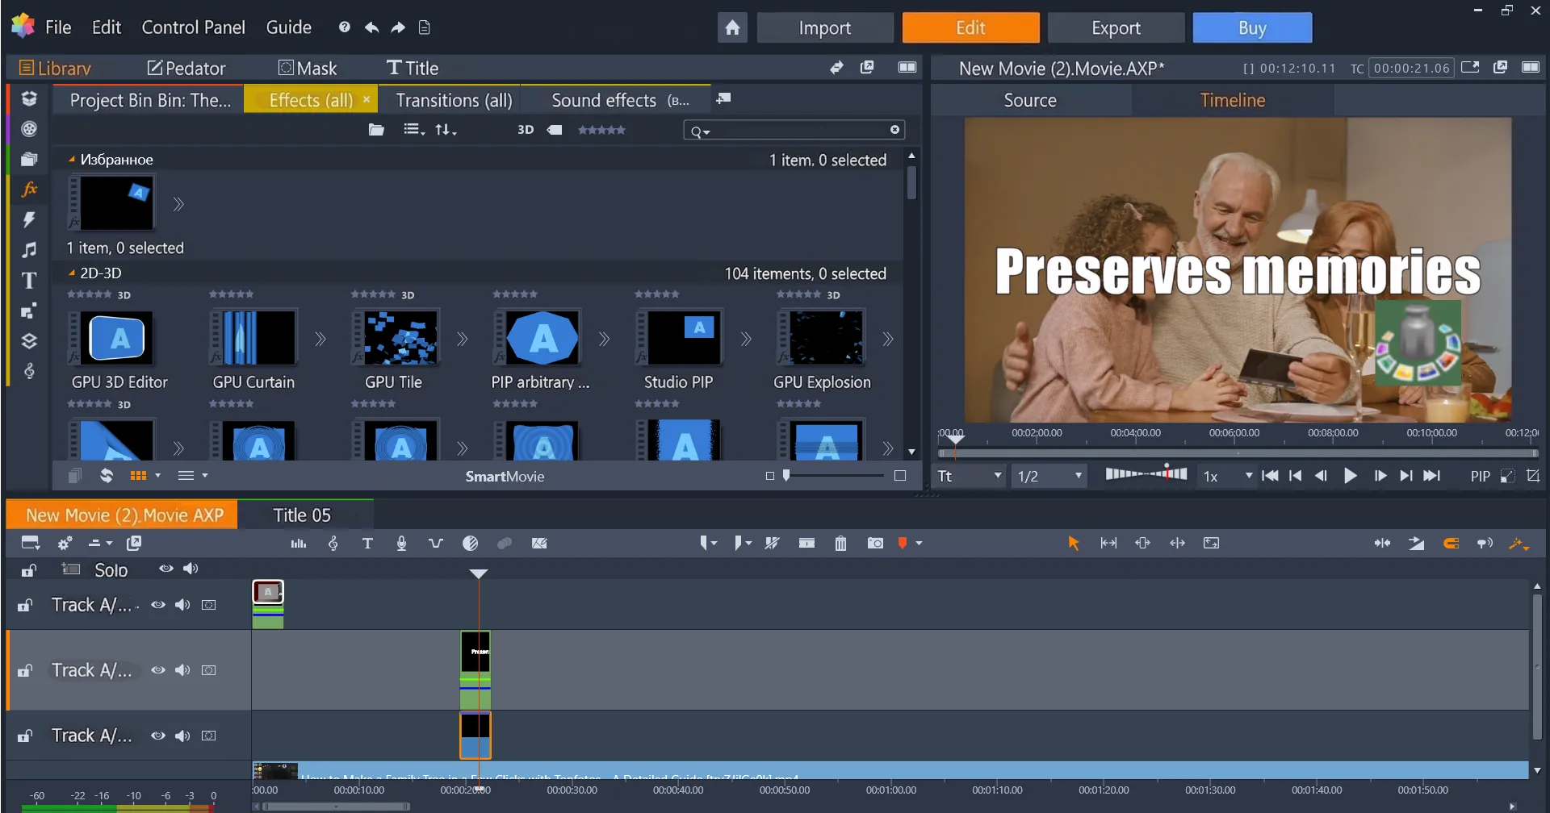Open the 1/2 preview zoom dropdown
The width and height of the screenshot is (1550, 813).
pos(1047,475)
